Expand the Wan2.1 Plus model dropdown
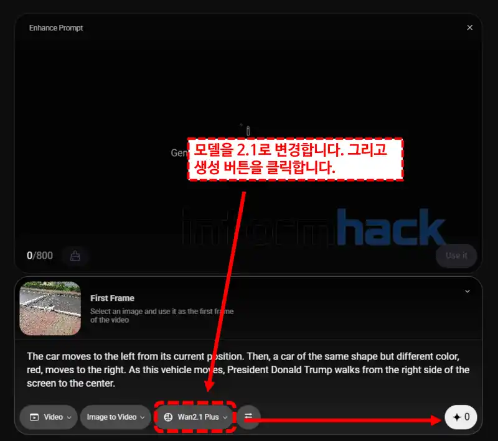This screenshot has width=498, height=441. coord(195,417)
